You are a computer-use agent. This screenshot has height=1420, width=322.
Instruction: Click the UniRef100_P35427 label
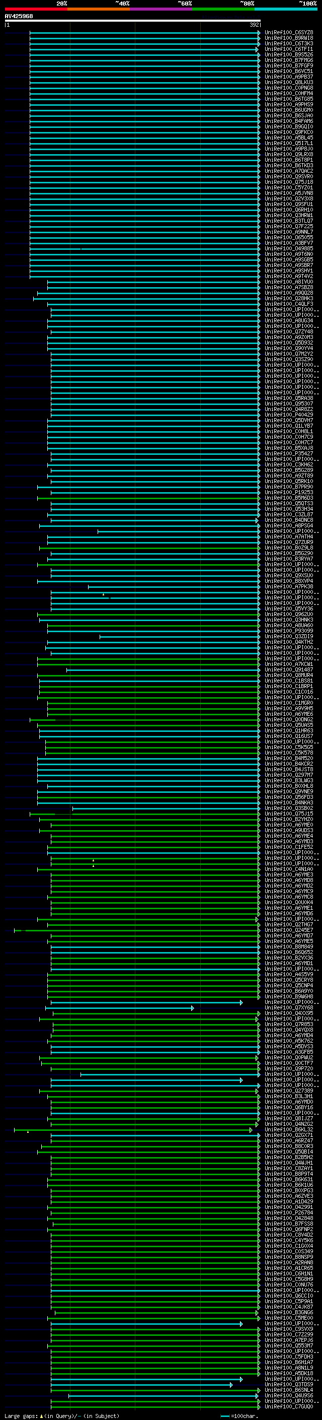(x=289, y=453)
